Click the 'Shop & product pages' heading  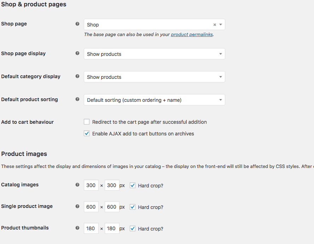[x=34, y=4]
